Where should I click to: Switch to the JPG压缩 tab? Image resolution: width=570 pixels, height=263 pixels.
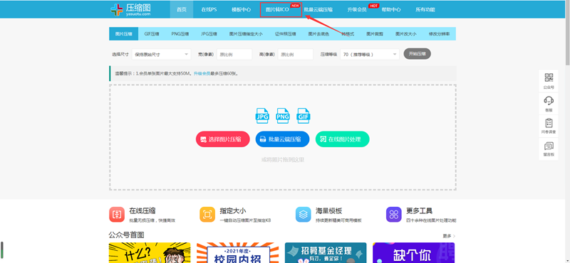209,33
